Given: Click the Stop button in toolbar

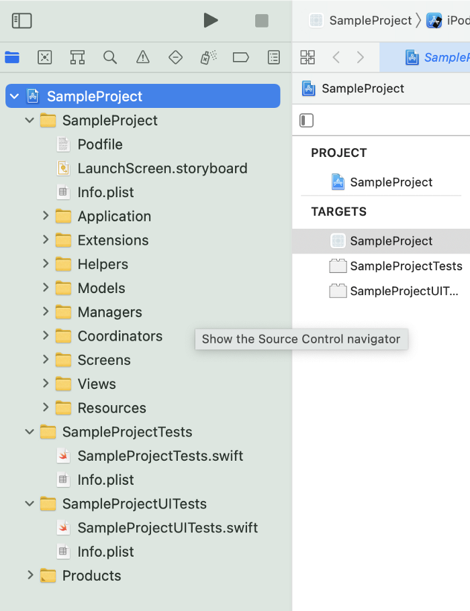Looking at the screenshot, I should click(x=262, y=21).
